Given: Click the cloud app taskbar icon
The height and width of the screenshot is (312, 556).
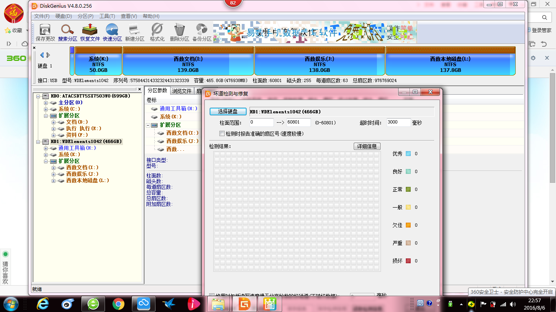Looking at the screenshot, I should click(144, 303).
